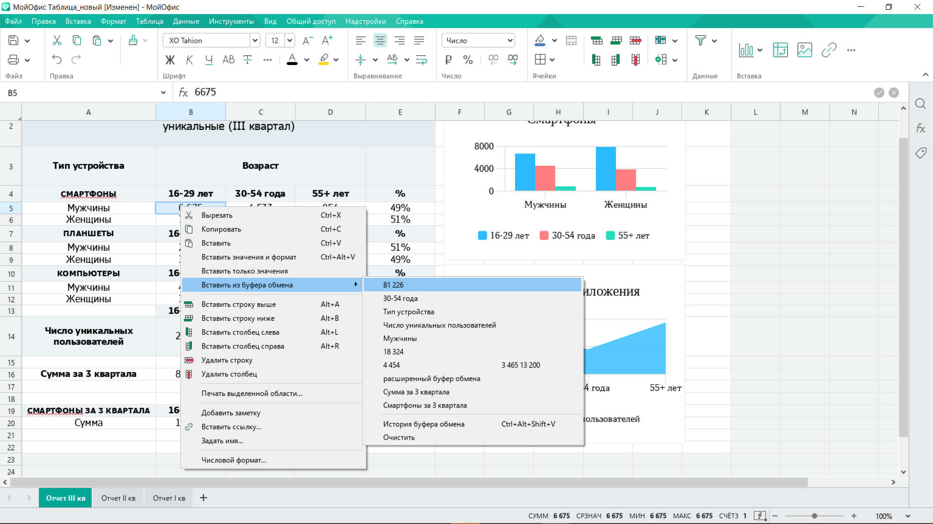Toggle bold Ж formatting
This screenshot has width=933, height=524.
tap(170, 60)
